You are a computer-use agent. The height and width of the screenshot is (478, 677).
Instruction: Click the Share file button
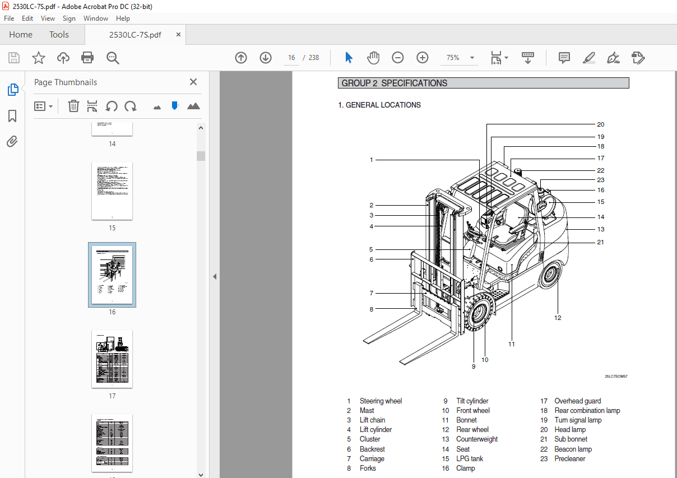coord(63,57)
